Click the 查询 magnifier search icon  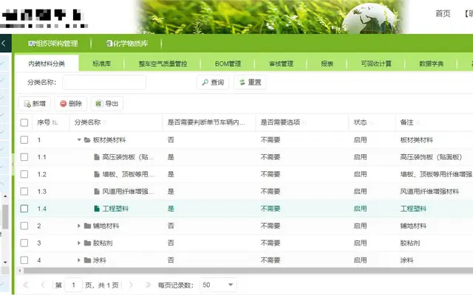[x=205, y=82]
